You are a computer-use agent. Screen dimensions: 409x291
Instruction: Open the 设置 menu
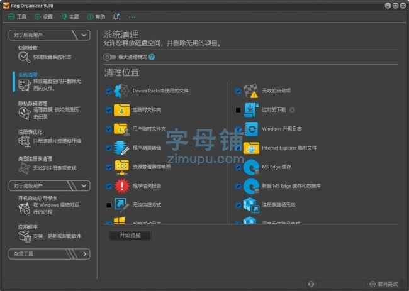pyautogui.click(x=44, y=17)
